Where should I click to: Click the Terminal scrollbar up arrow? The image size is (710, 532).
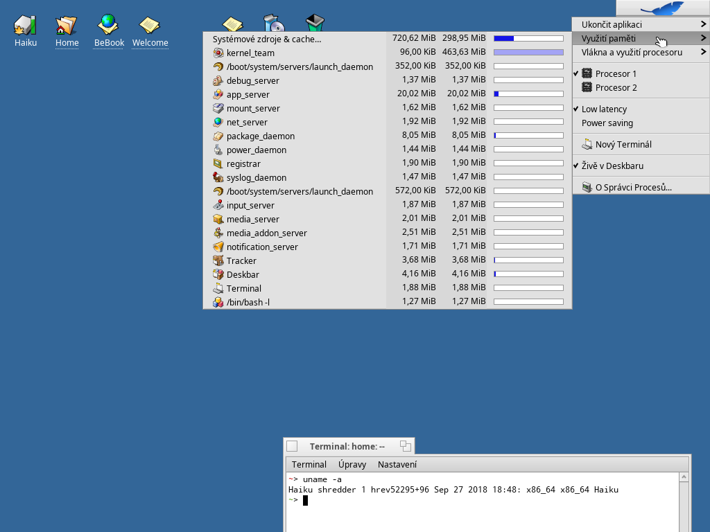click(x=684, y=477)
